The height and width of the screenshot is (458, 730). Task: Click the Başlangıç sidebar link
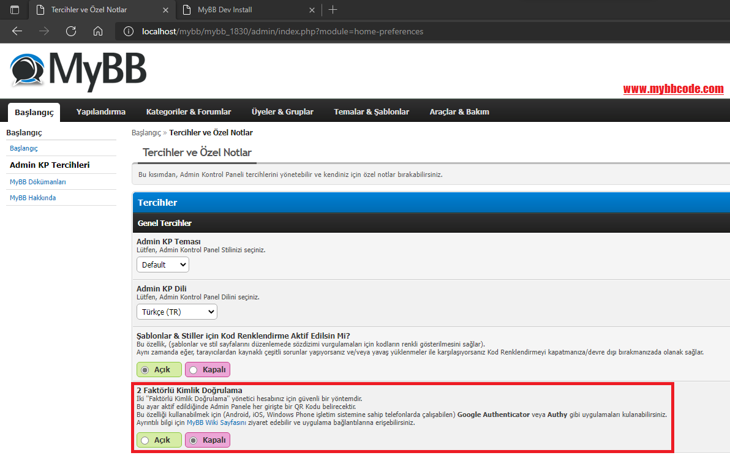point(24,148)
